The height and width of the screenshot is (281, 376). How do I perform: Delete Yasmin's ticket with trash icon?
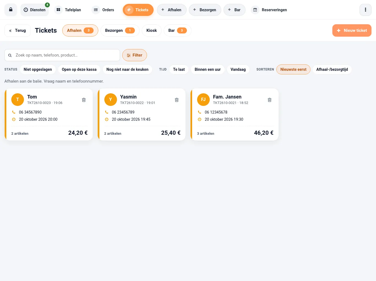177,100
